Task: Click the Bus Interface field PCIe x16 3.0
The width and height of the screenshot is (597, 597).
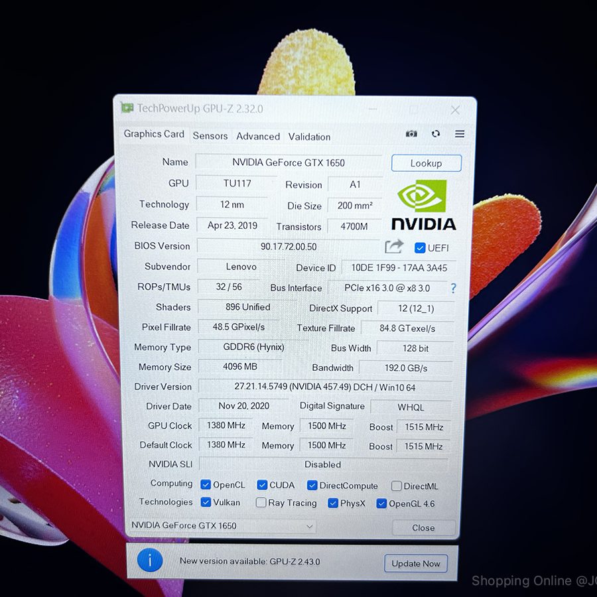Action: pyautogui.click(x=387, y=288)
